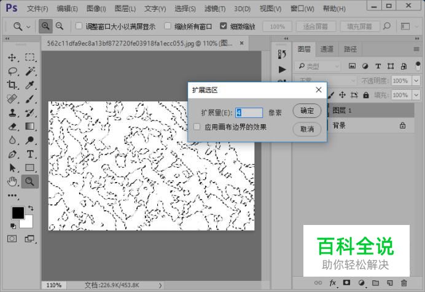
Task: Open the History panel icon
Action: pyautogui.click(x=282, y=54)
